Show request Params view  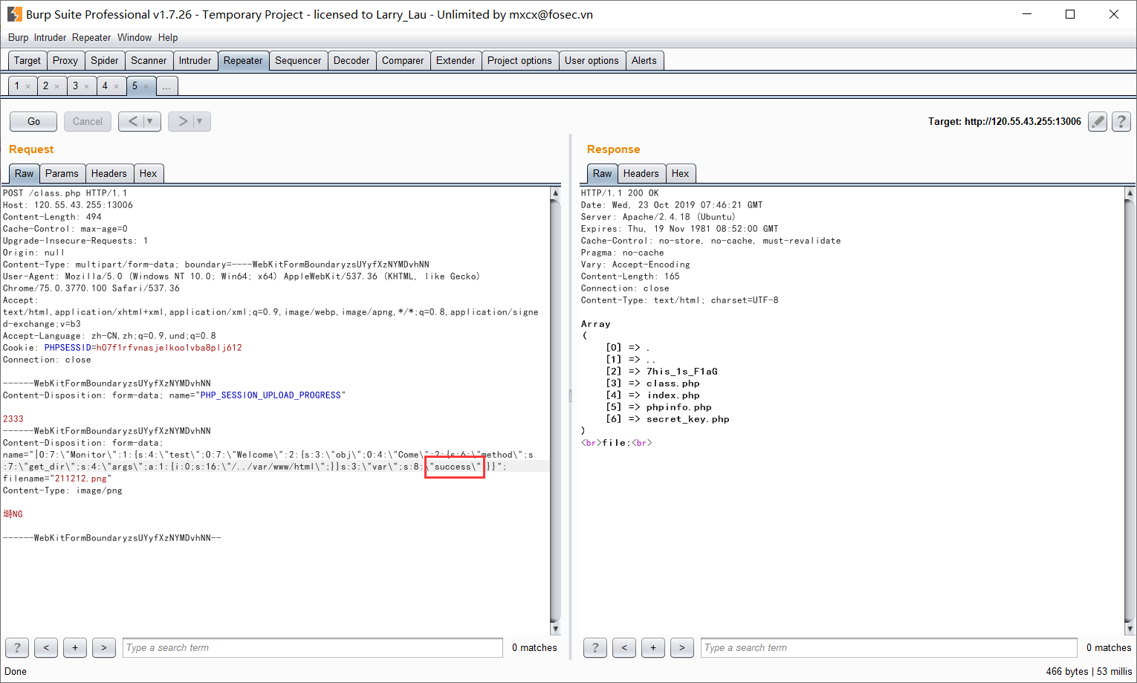[x=62, y=174]
